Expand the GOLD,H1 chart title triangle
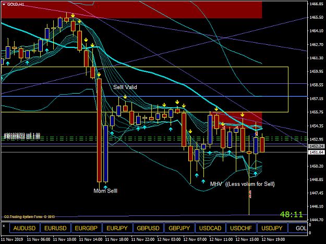Viewport: 326px width, 244px height. (4, 4)
